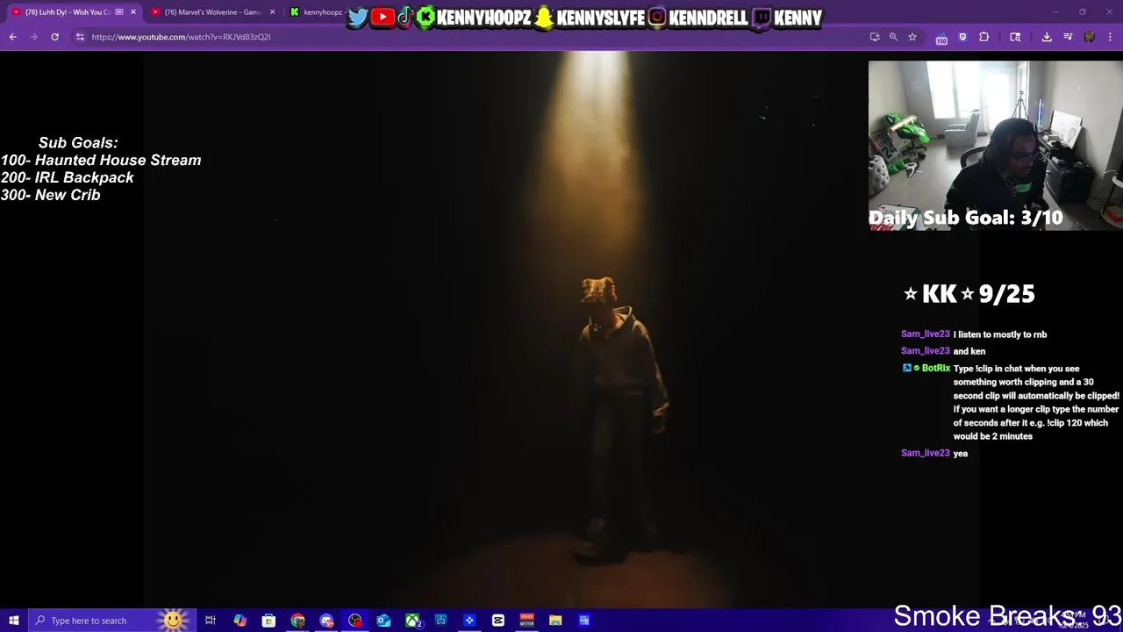Viewport: 1123px width, 632px height.
Task: Open the Extensions puzzle menu
Action: 984,37
